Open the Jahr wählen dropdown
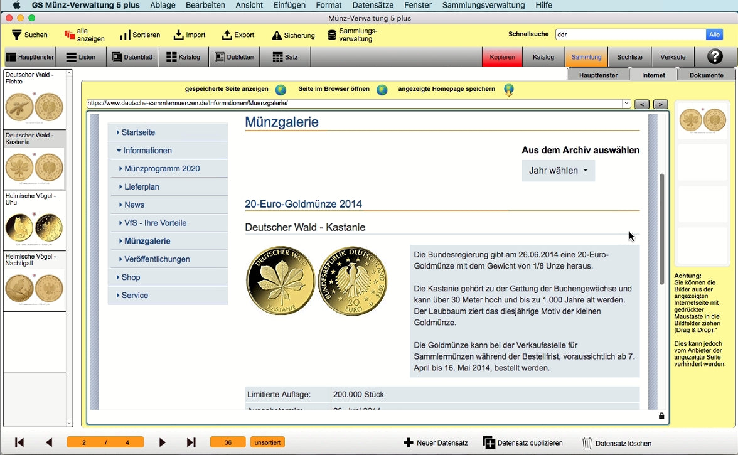The width and height of the screenshot is (738, 455). [558, 171]
